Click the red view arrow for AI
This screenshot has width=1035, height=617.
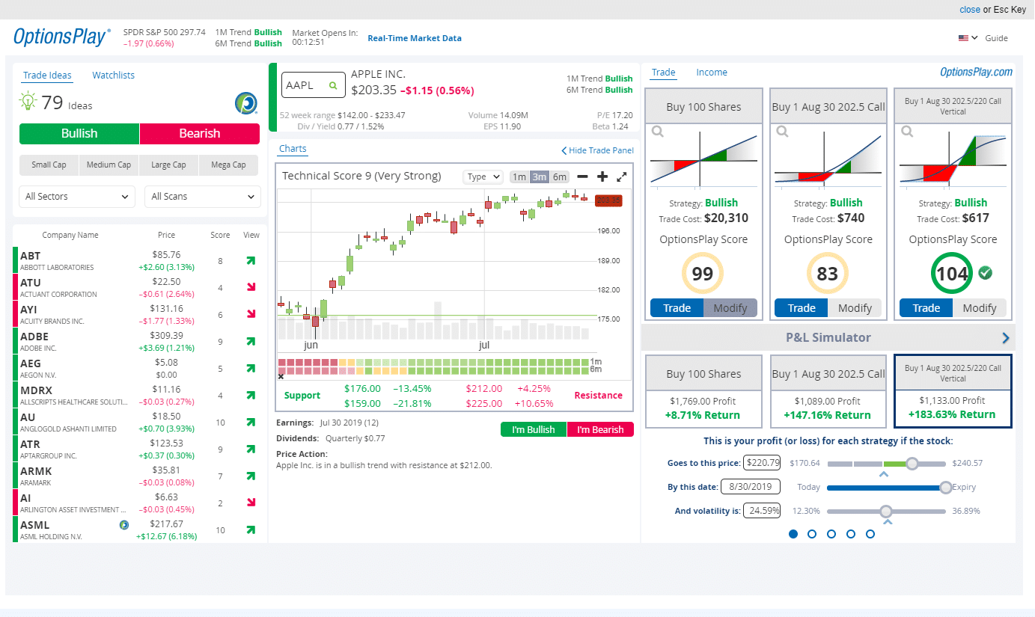point(251,503)
